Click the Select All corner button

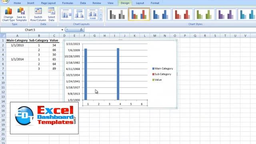(x=3, y=36)
